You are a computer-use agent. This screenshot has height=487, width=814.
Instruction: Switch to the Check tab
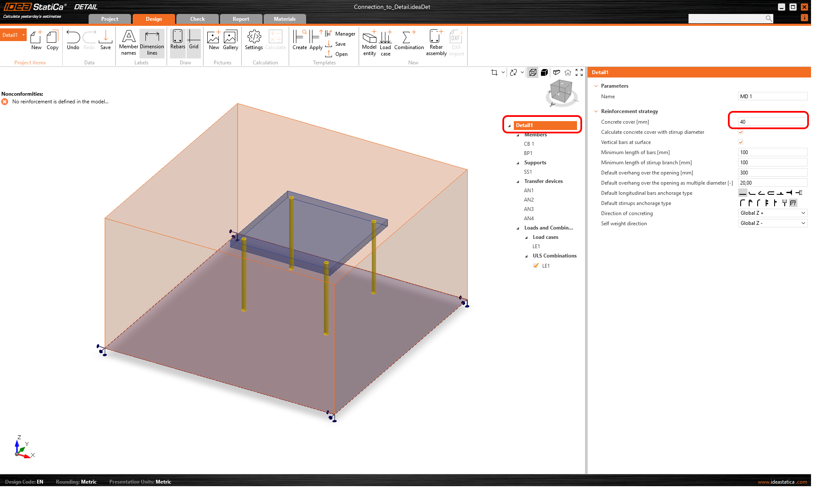[x=197, y=19]
